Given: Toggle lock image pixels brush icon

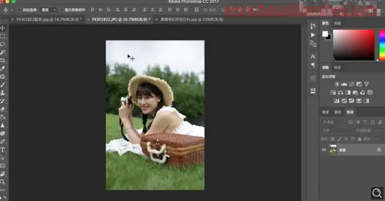Looking at the screenshot, I should [339, 139].
